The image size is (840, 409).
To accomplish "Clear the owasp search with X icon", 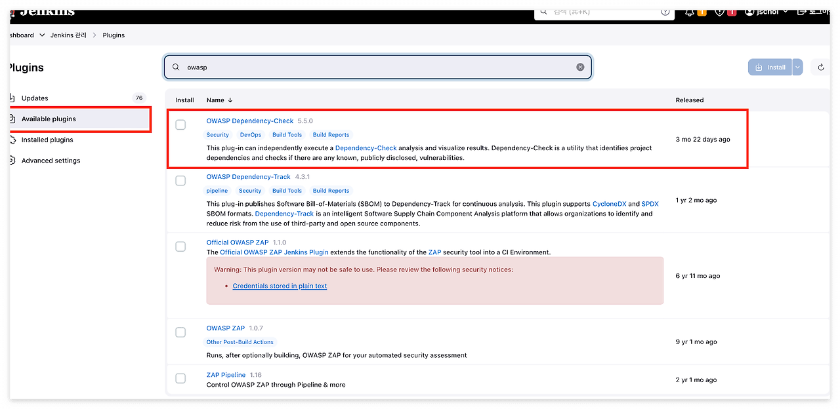I will 580,67.
